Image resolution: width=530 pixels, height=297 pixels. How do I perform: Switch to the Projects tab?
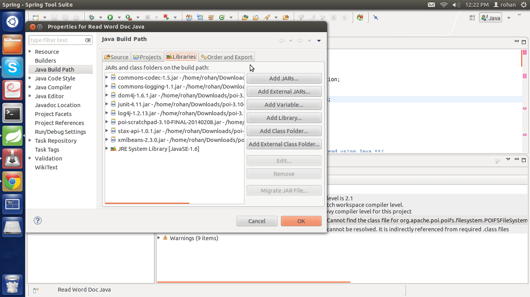147,57
